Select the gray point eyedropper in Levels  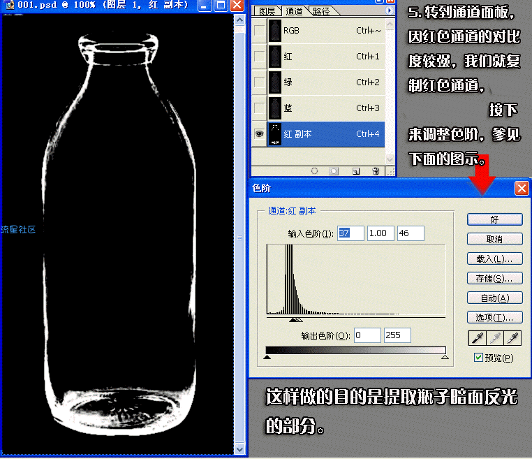pos(495,338)
